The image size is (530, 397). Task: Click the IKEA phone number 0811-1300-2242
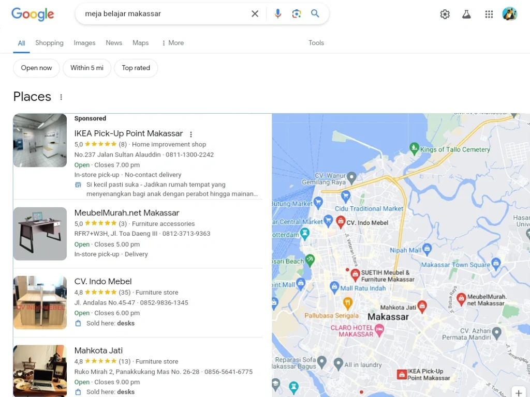click(189, 155)
